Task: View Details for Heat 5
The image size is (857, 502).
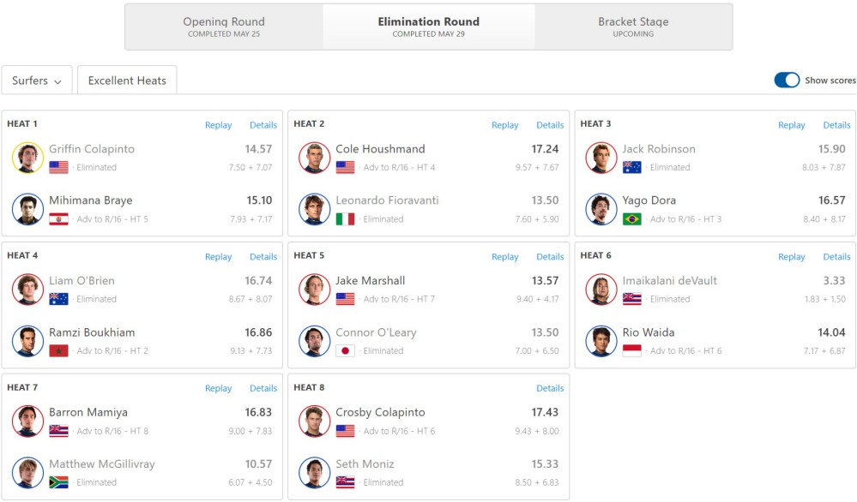Action: coord(550,257)
